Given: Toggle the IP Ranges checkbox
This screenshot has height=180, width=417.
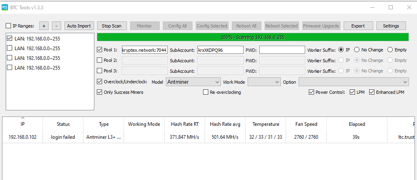Looking at the screenshot, I should click(x=9, y=26).
